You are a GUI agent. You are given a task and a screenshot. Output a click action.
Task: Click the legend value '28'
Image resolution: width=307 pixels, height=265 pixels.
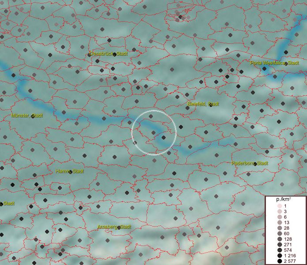pyautogui.click(x=287, y=228)
